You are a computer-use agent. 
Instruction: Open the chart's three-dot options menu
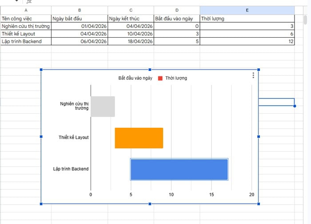point(253,75)
